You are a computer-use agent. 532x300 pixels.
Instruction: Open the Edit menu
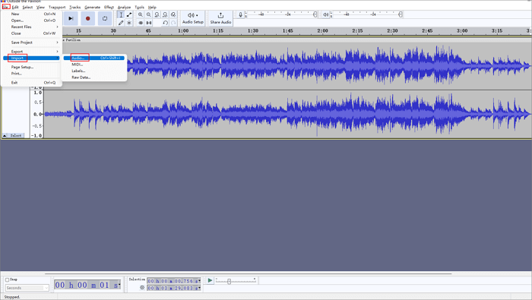tap(15, 7)
